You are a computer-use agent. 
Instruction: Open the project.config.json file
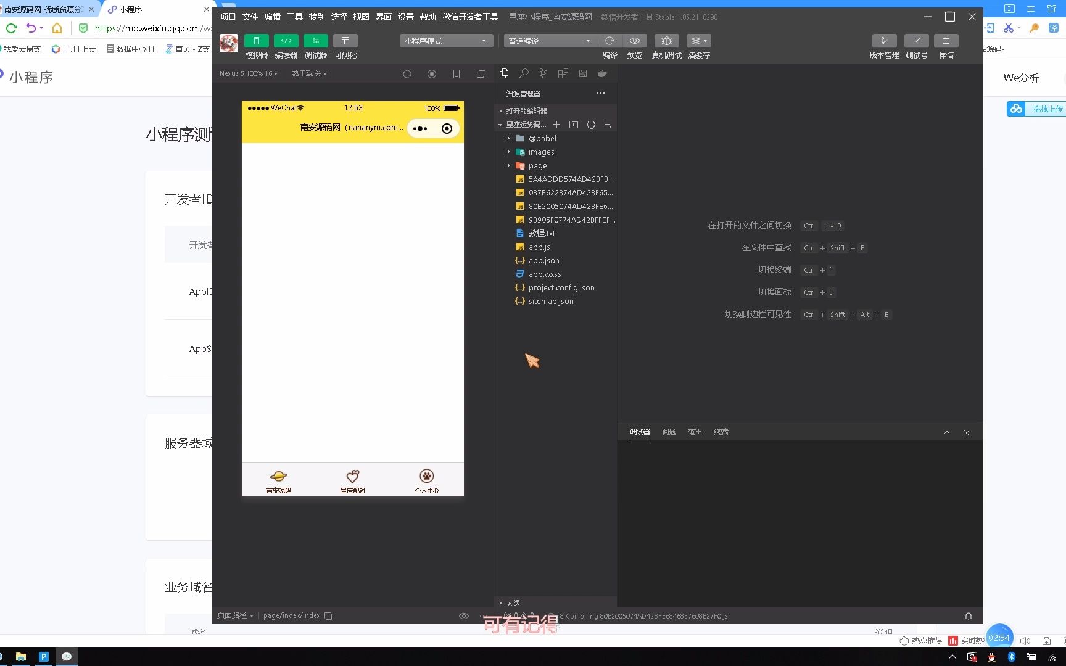(x=555, y=287)
